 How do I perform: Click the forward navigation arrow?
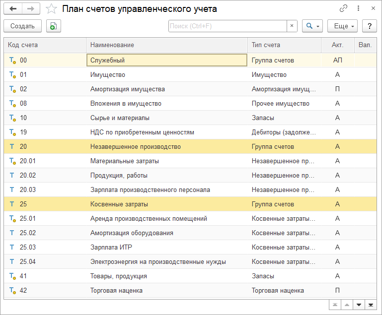(31, 9)
